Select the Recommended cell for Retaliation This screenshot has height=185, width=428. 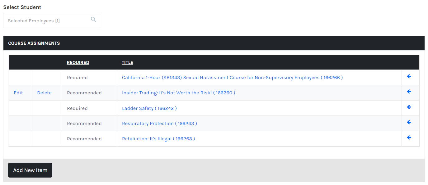pos(90,139)
